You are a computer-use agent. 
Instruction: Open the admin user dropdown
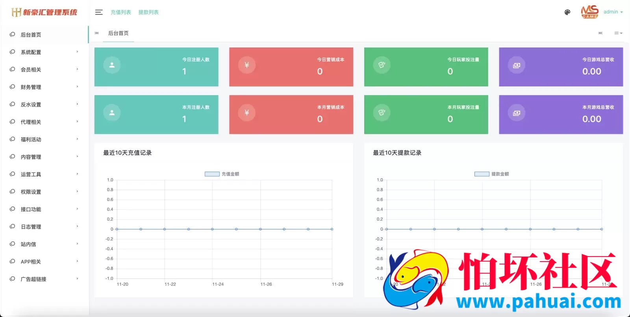click(613, 12)
